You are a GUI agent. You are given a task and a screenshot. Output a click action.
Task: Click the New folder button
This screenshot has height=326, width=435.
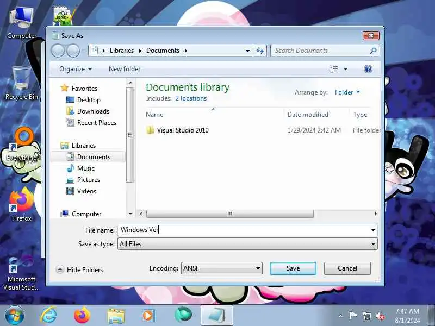[x=125, y=69]
